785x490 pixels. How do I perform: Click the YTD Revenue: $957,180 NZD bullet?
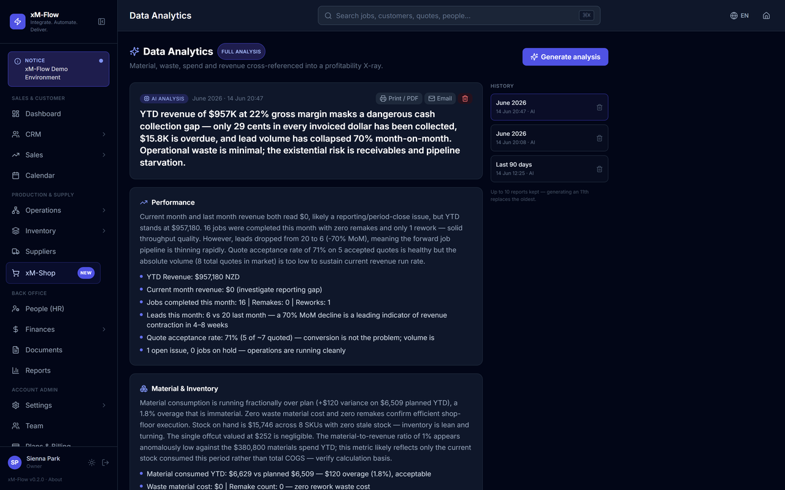pos(193,277)
